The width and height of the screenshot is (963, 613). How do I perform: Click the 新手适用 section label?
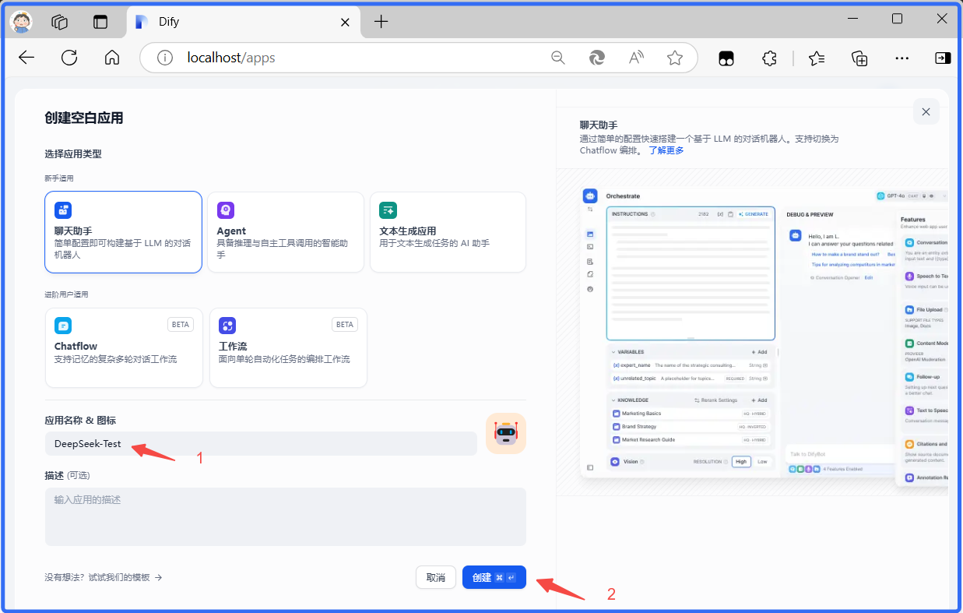pyautogui.click(x=59, y=178)
